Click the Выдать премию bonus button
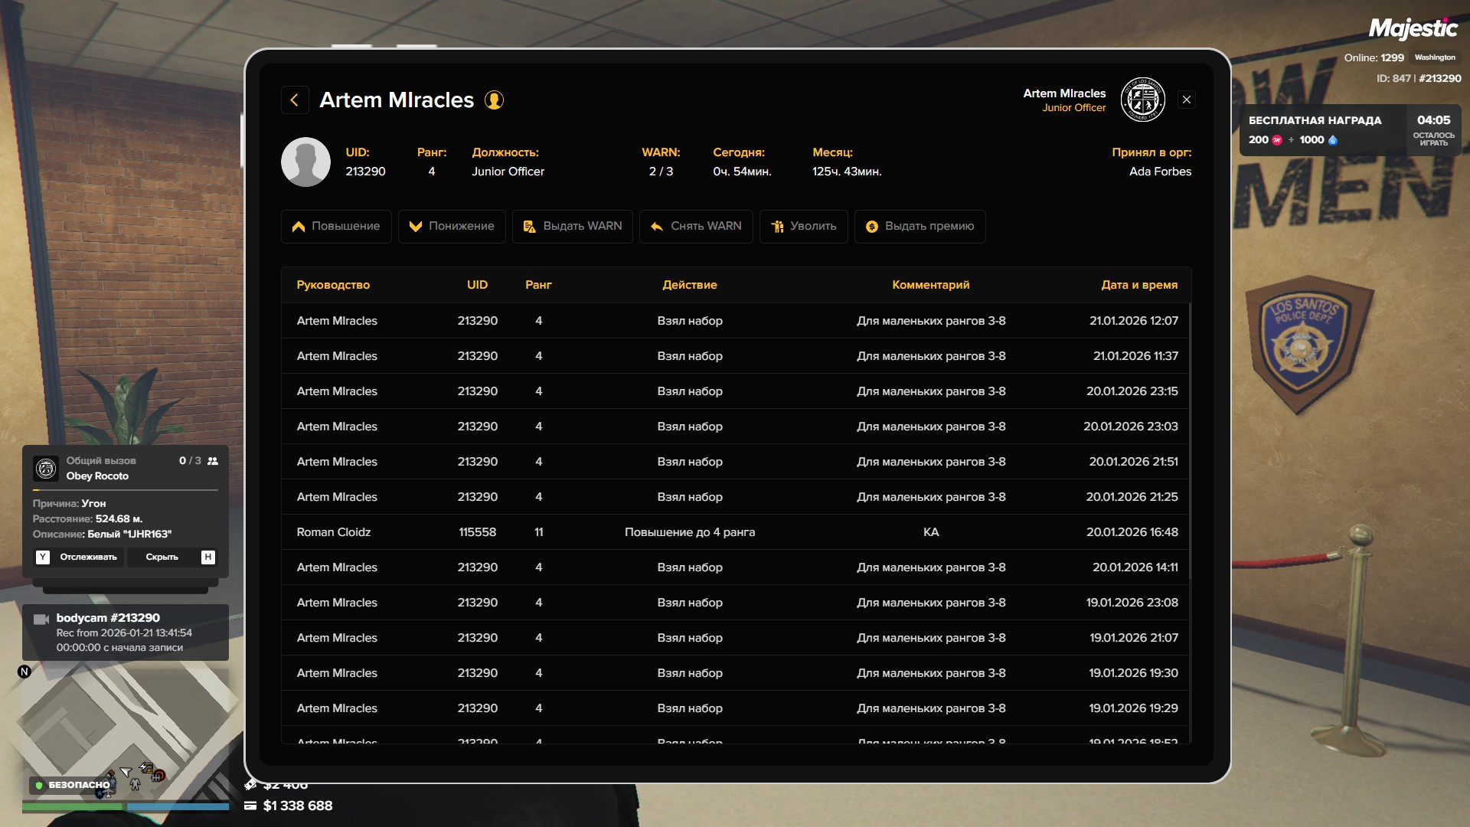The width and height of the screenshot is (1470, 827). [920, 227]
